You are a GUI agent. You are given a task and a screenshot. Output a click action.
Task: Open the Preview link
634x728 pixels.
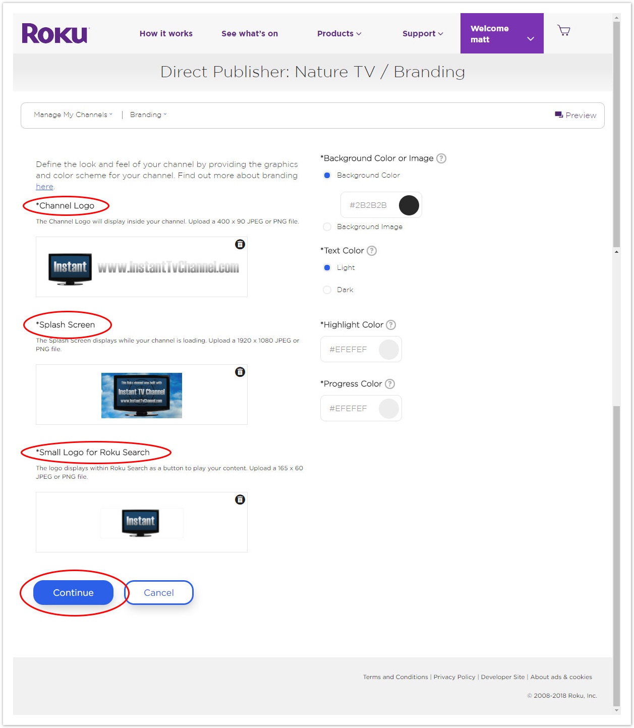pyautogui.click(x=575, y=115)
